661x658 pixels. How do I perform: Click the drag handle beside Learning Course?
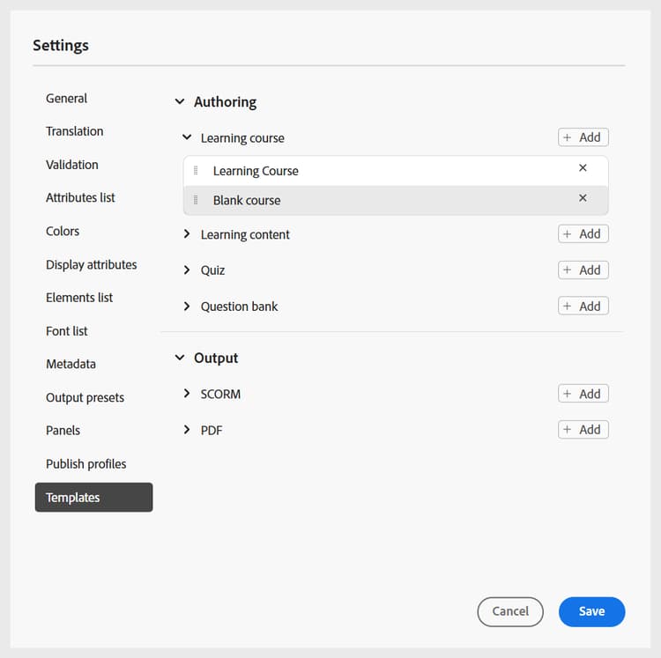[196, 171]
